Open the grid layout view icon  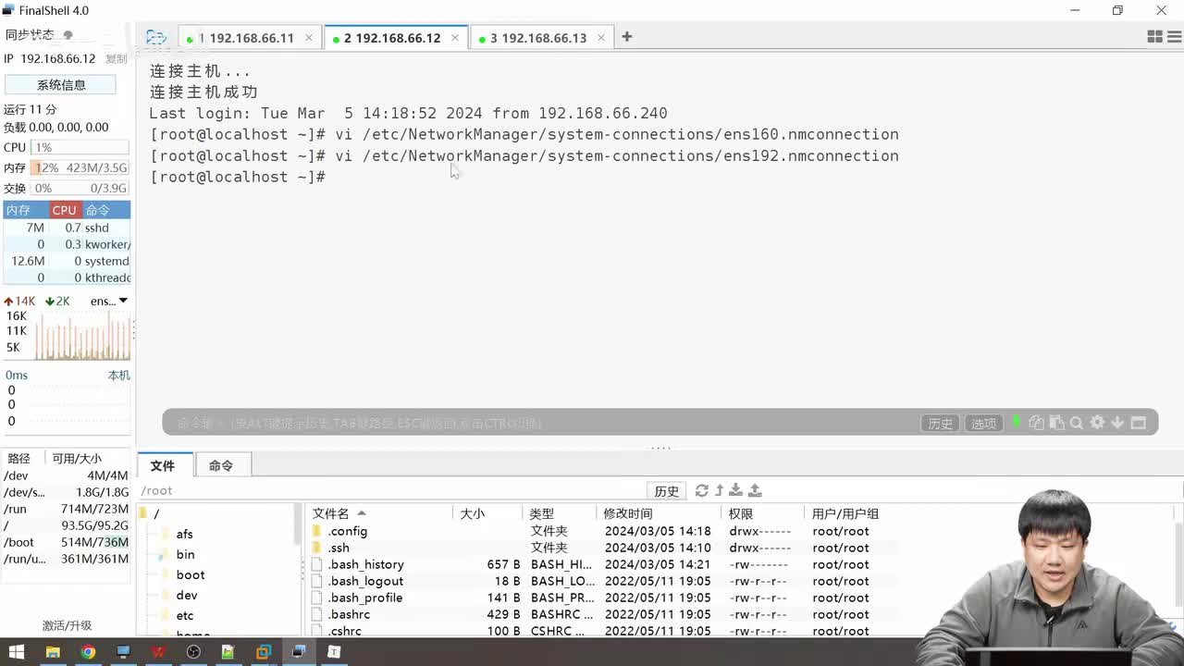(1154, 37)
